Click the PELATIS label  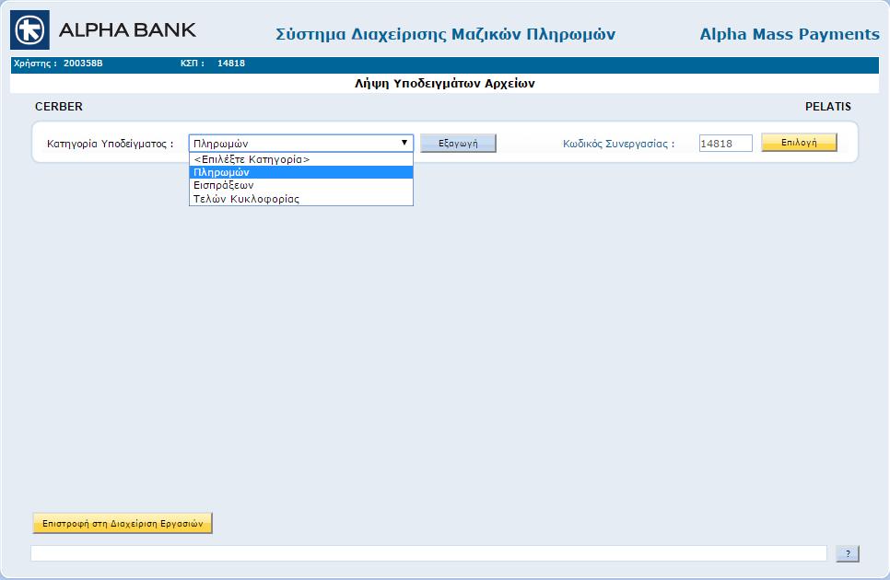pos(828,107)
